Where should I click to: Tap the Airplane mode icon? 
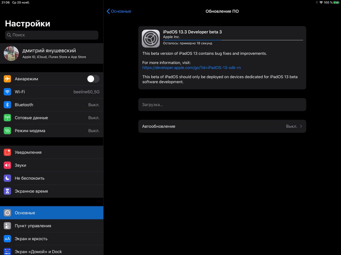7,79
